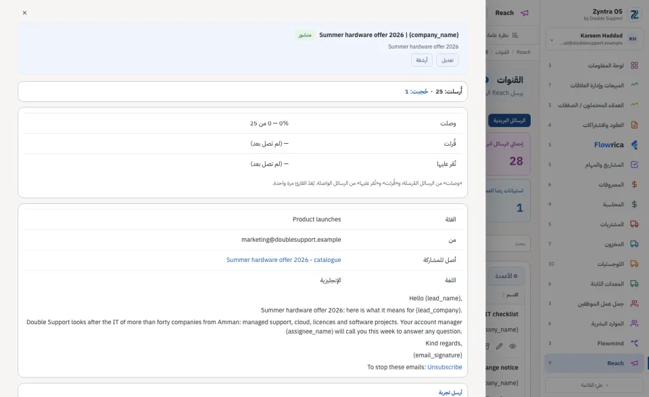Collapse the sidebar menu (طيّ القائمة)
Screen dimensions: 649x397
594,385
